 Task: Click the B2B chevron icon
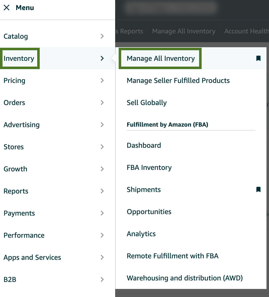102,279
